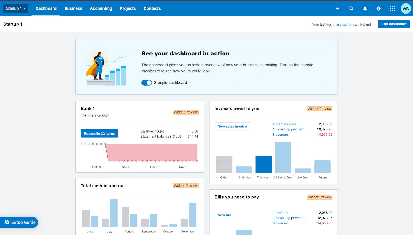Open the Contacts menu
This screenshot has width=413, height=235.
click(x=152, y=8)
